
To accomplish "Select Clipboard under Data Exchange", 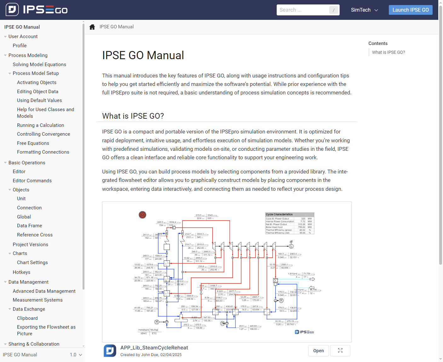I will 27,318.
